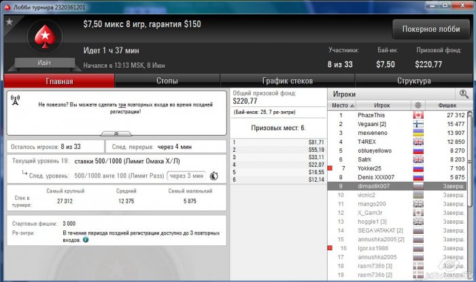This screenshot has height=282, width=476.
Task: Click the 'через 3 мин' field
Action: 186,176
